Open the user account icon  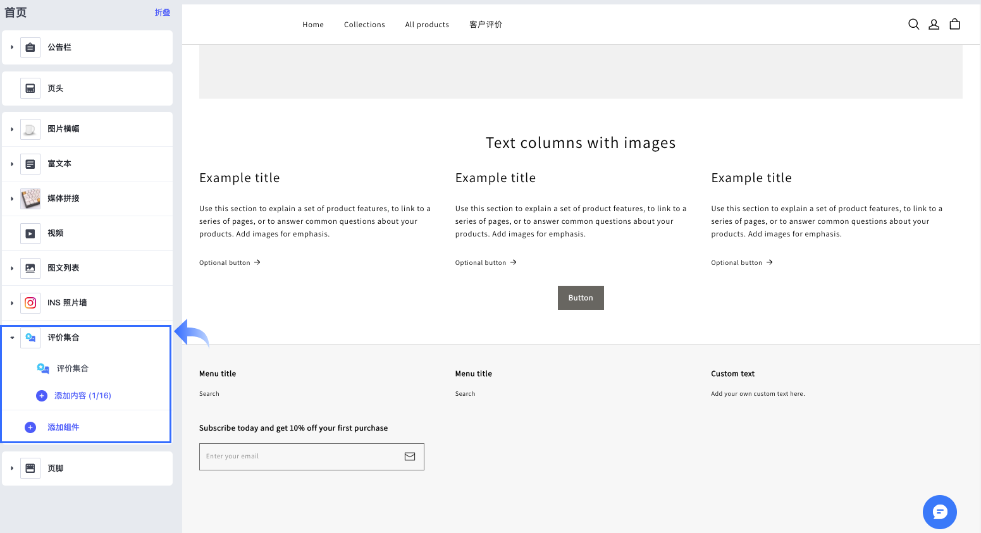(x=934, y=24)
